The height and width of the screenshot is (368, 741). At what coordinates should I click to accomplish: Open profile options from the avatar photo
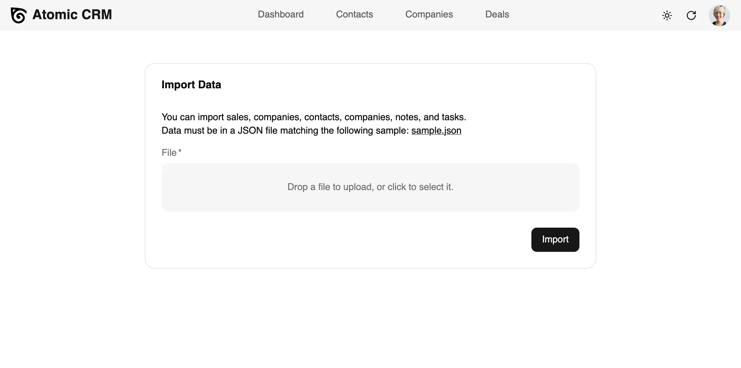pyautogui.click(x=720, y=15)
